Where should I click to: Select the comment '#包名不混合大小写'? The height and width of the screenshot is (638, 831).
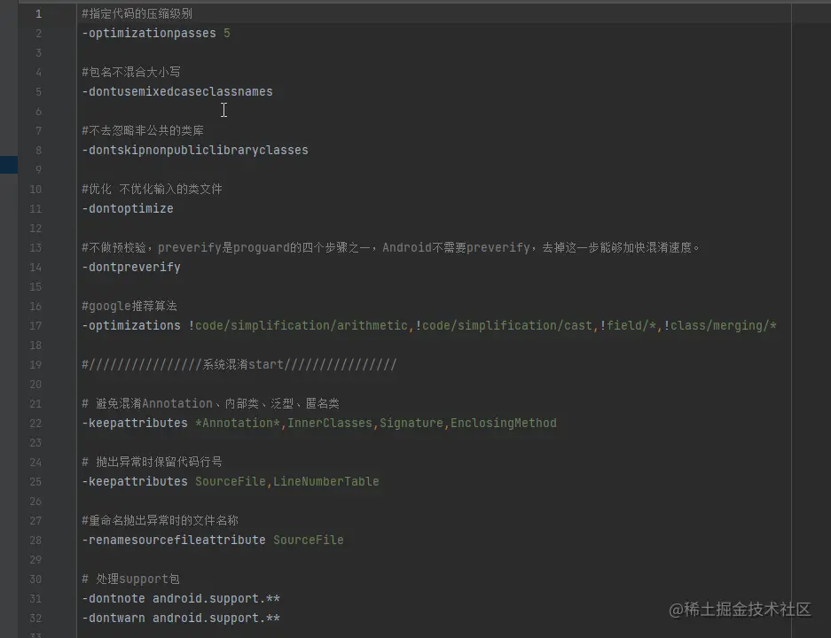coord(131,72)
